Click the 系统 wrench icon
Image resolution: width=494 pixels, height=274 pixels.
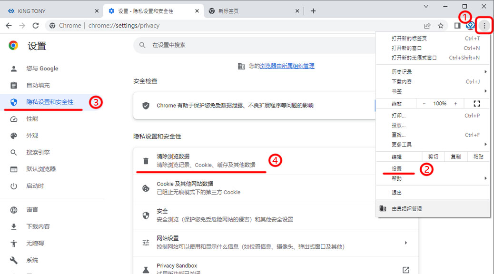tap(13, 260)
